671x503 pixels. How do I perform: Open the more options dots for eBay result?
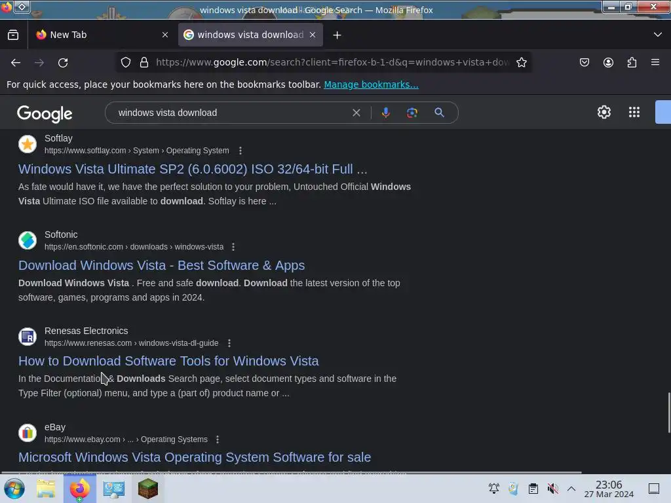pos(218,439)
